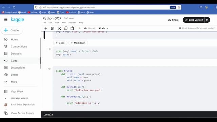This screenshot has width=217, height=122.
Task: Click the browser account avatar icon
Action: 206,7
